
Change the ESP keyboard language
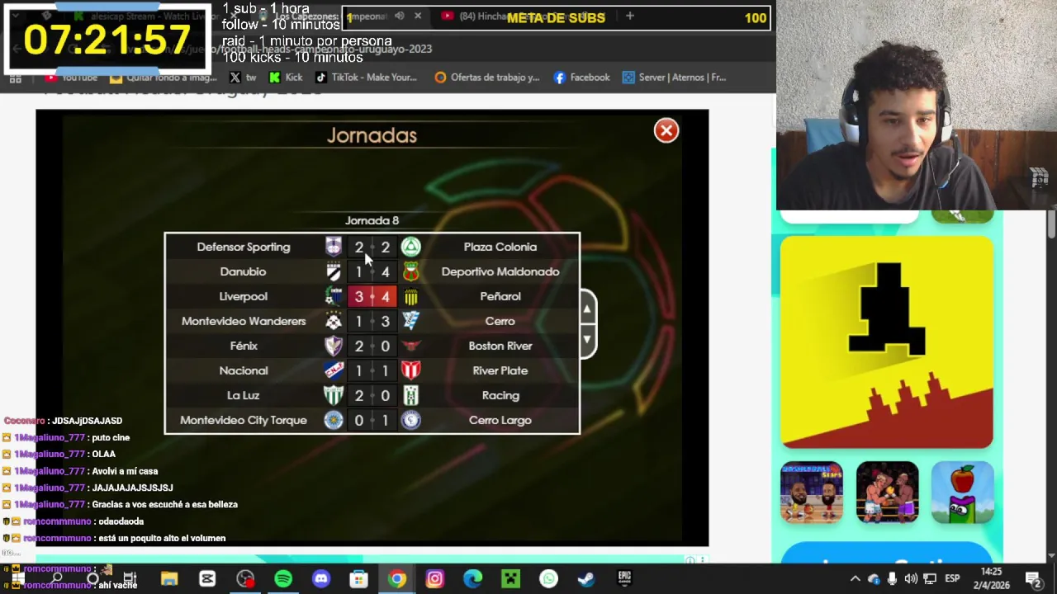pyautogui.click(x=952, y=579)
